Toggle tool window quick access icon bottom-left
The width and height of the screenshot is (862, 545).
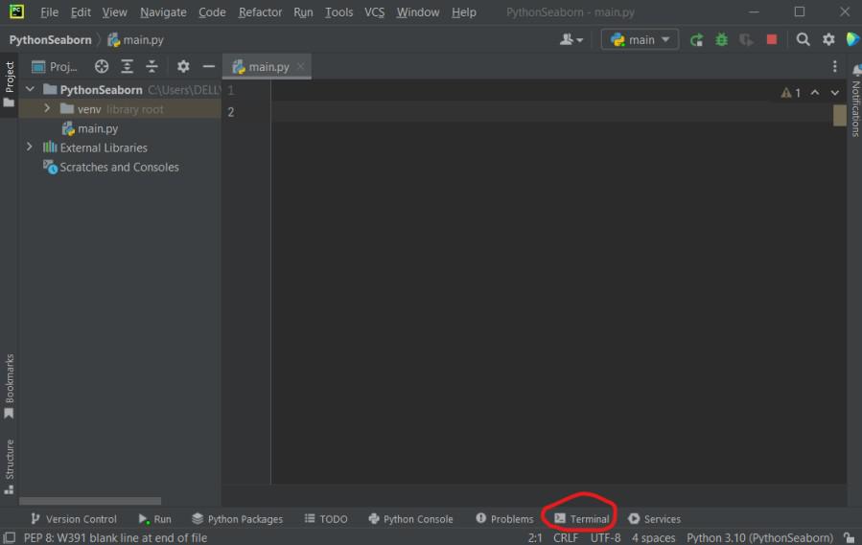10,537
